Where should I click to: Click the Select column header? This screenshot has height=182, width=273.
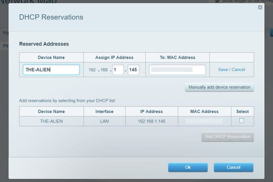coord(242,111)
